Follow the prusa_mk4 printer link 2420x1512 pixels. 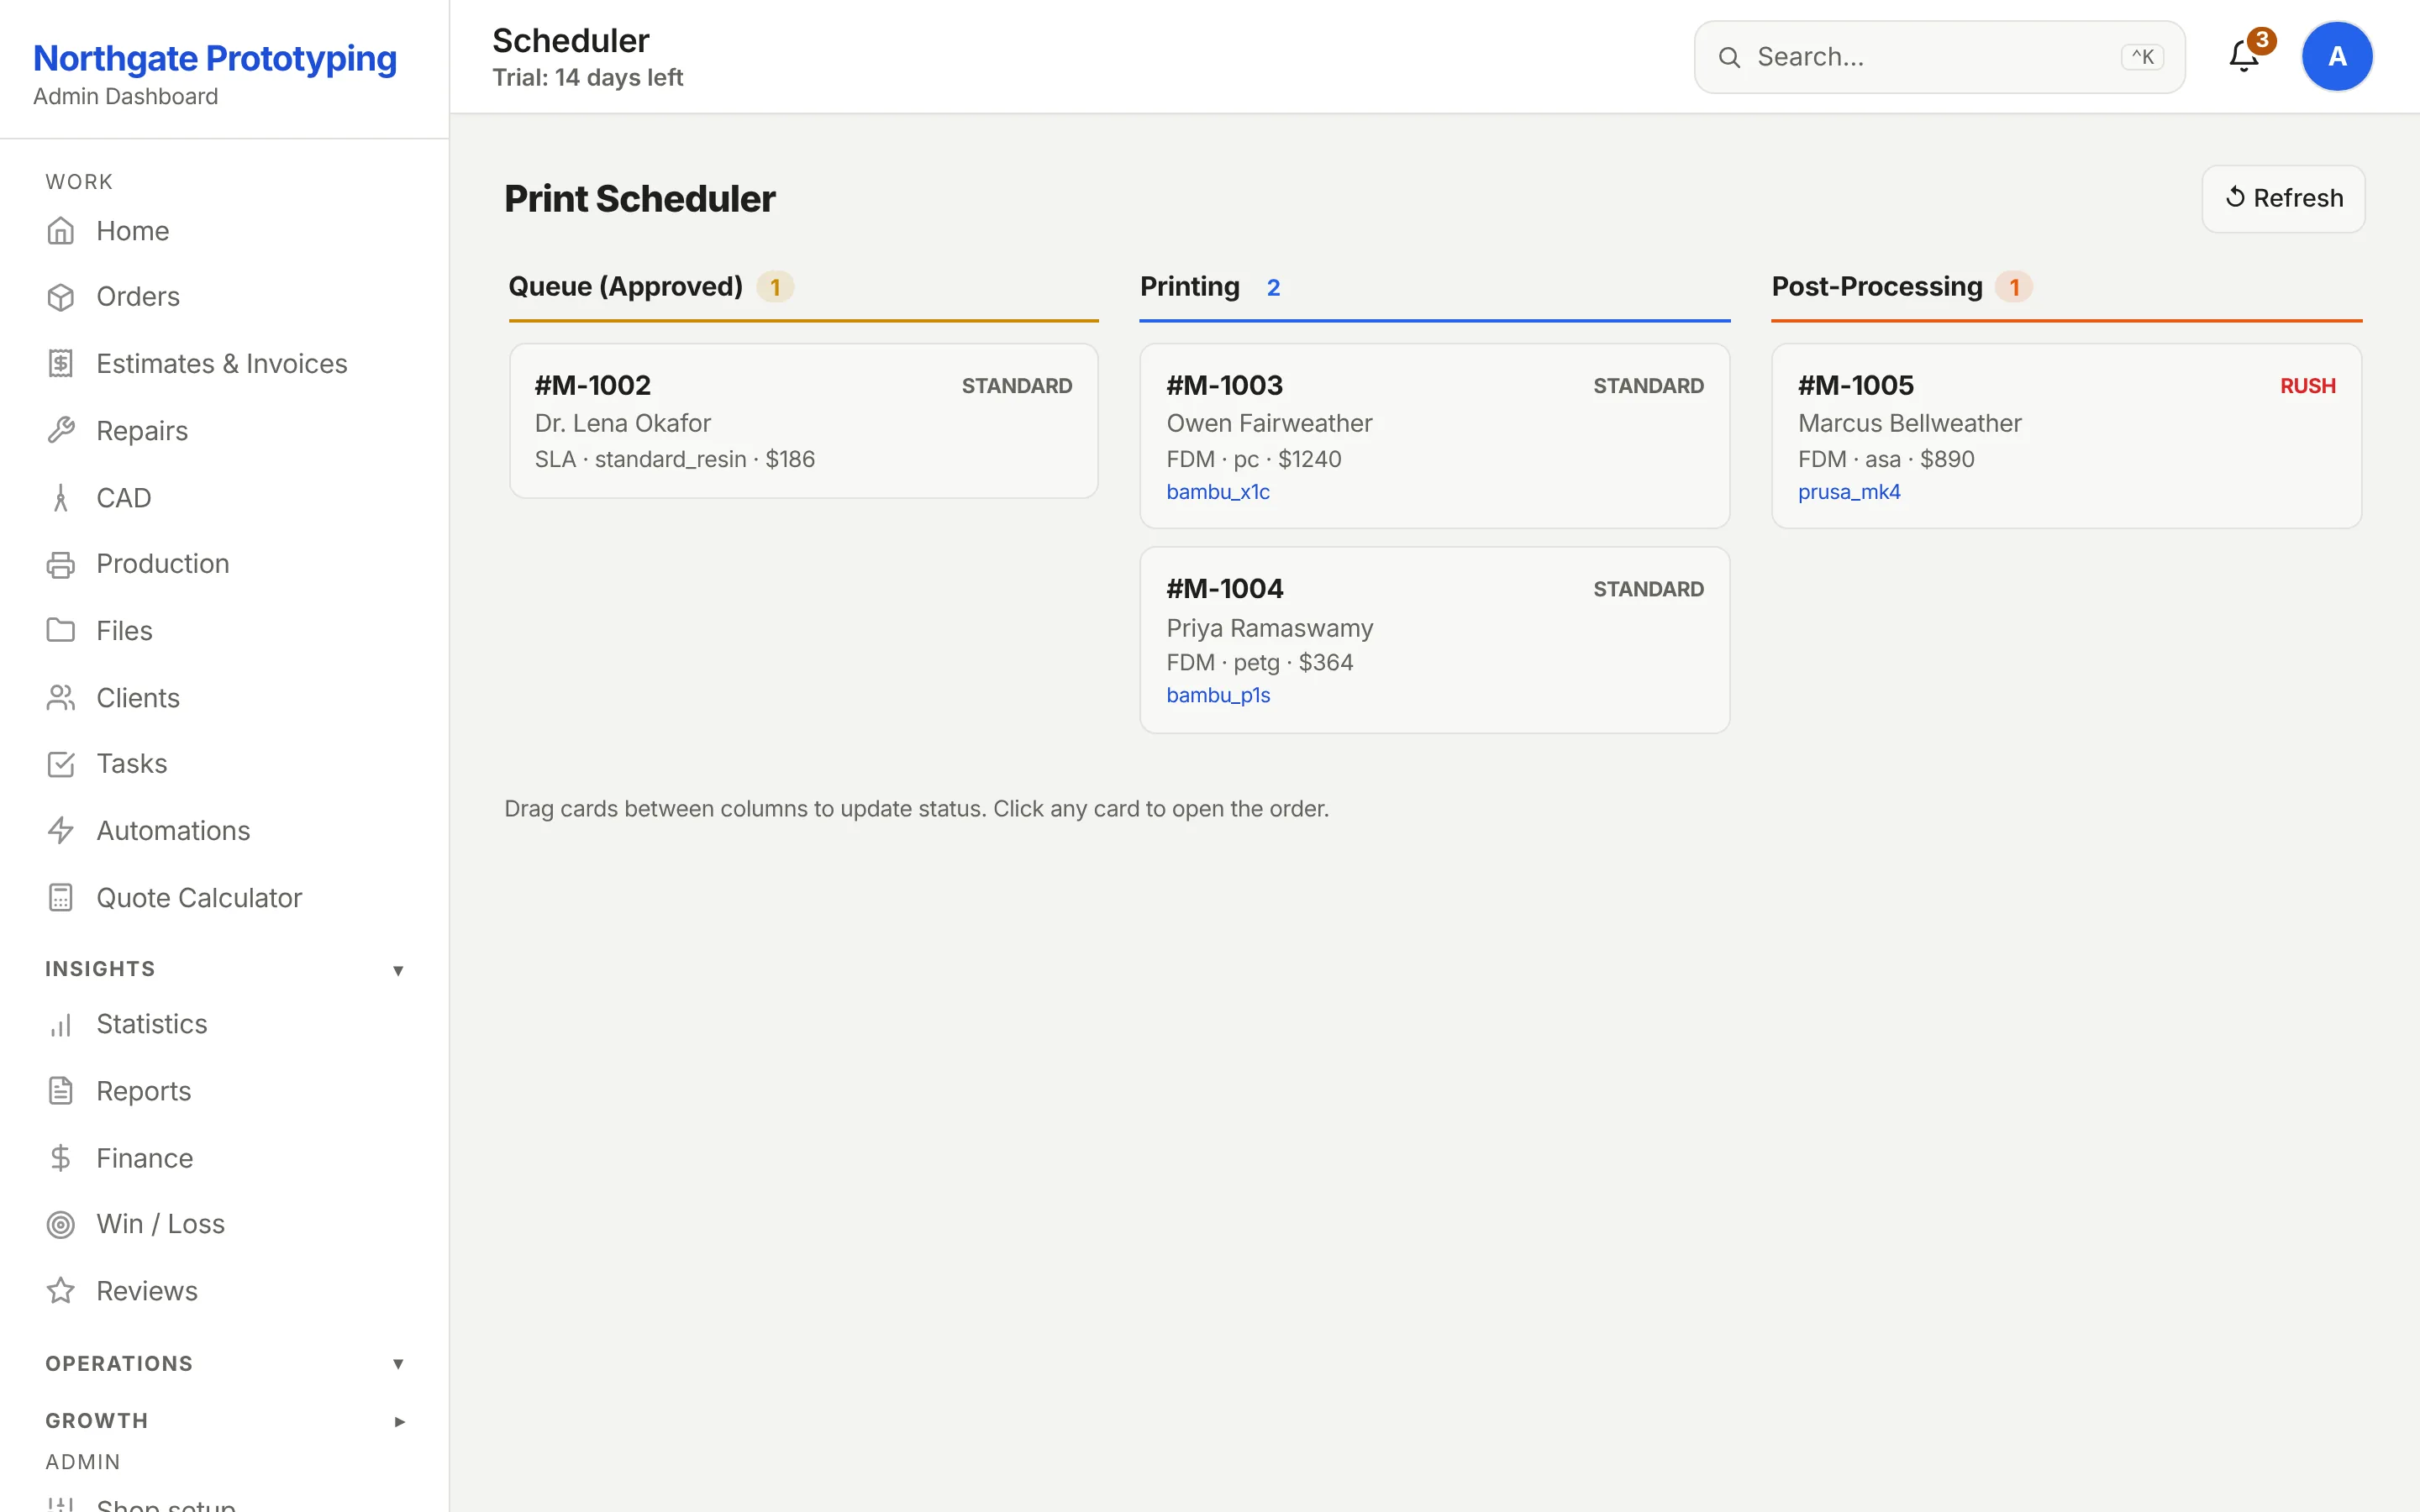(x=1849, y=492)
